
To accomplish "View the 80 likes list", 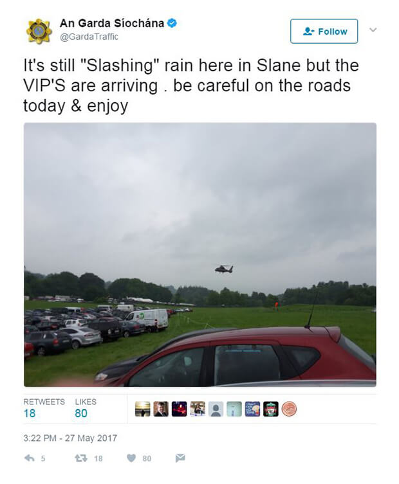I will point(86,408).
